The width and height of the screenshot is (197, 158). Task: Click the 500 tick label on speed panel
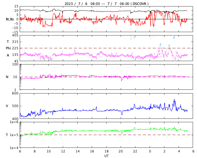click(x=15, y=106)
